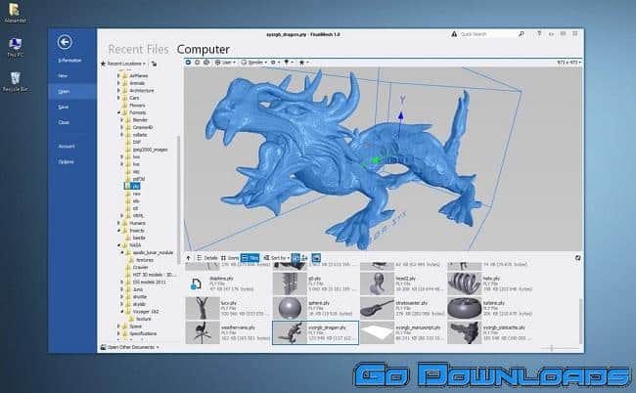Switch file view to Tiles
The height and width of the screenshot is (393, 636).
250,257
